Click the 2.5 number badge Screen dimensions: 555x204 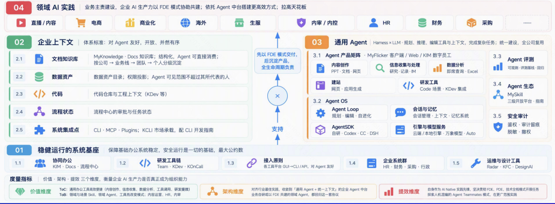click(19, 130)
